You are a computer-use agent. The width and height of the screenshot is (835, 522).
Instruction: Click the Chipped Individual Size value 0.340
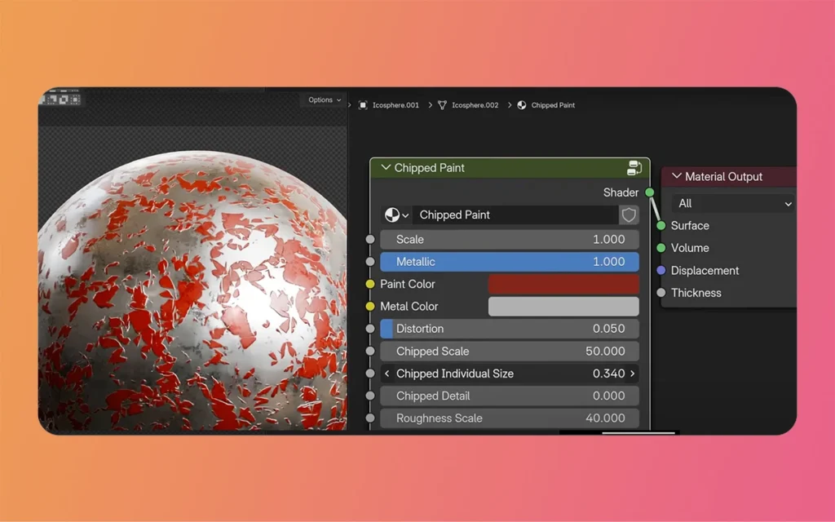click(608, 374)
